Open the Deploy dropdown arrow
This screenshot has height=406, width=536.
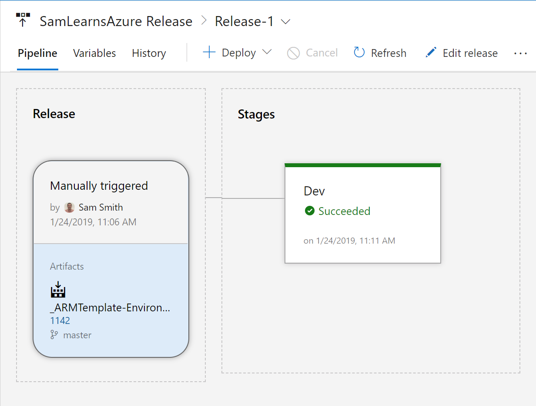[267, 53]
